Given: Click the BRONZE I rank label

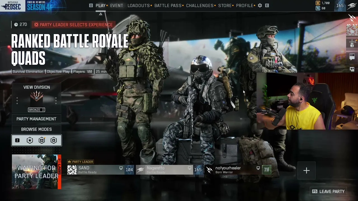Looking at the screenshot, I should tap(36, 110).
